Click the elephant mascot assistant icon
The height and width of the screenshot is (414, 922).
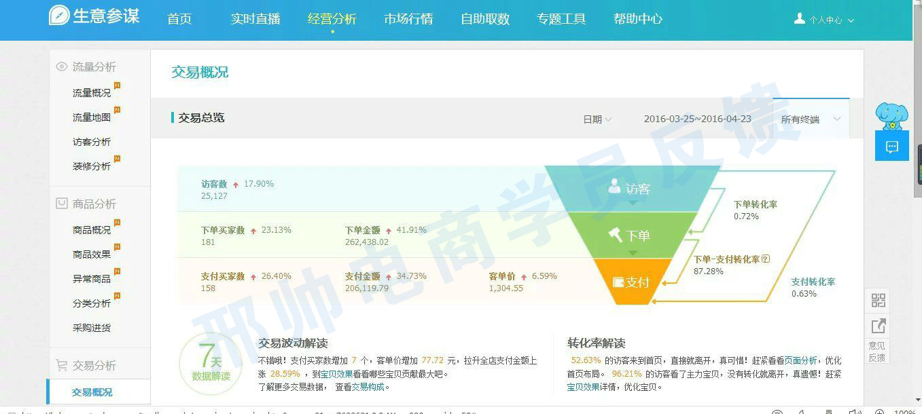(891, 116)
